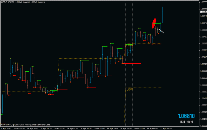Click the 1.05380 price axis label
This screenshot has height=130, width=207.
click(x=204, y=105)
